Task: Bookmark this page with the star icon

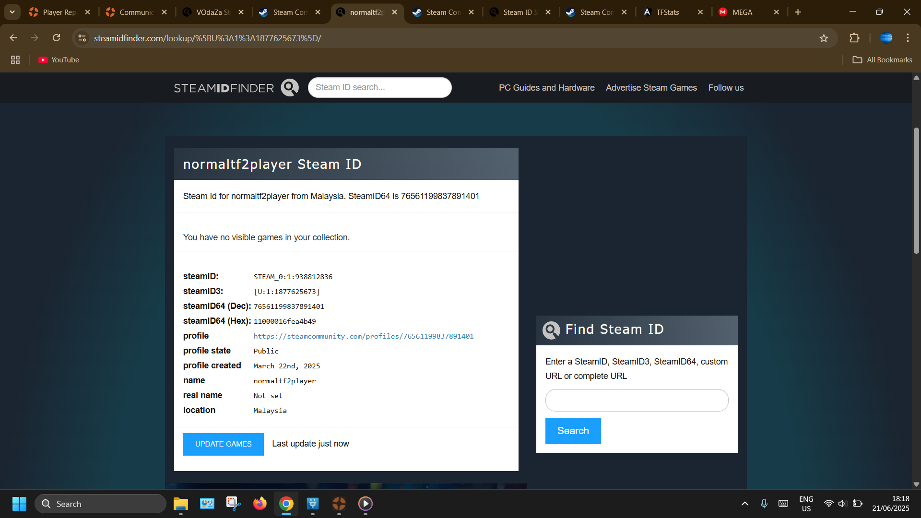Action: click(x=824, y=38)
